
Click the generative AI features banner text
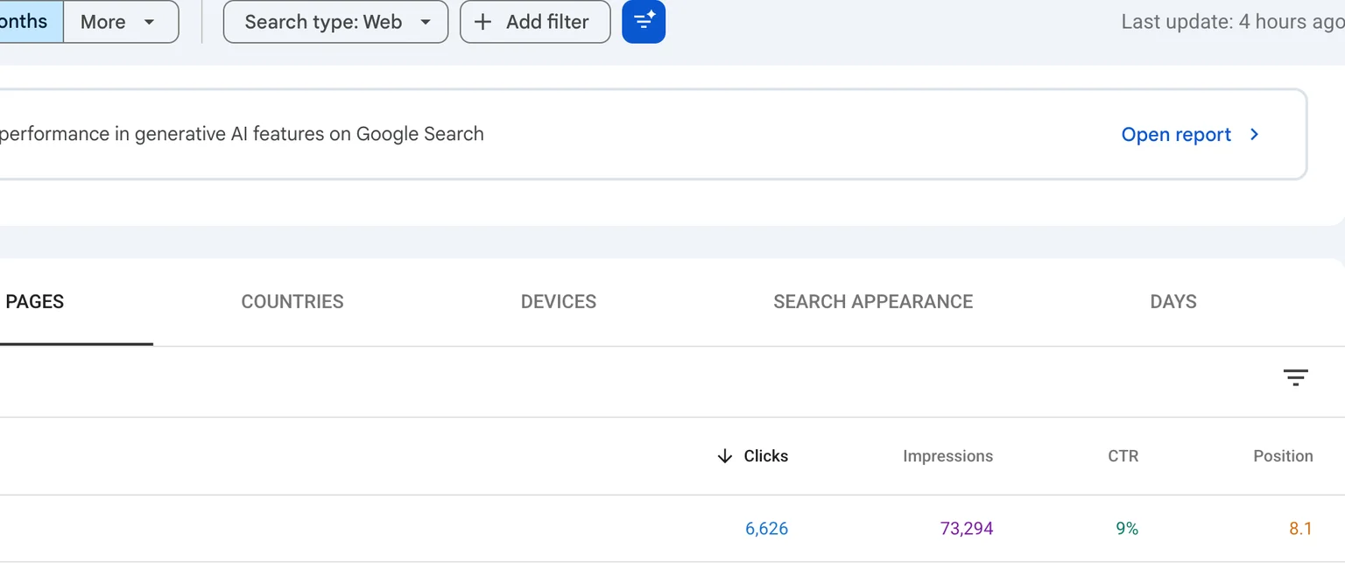pos(242,134)
